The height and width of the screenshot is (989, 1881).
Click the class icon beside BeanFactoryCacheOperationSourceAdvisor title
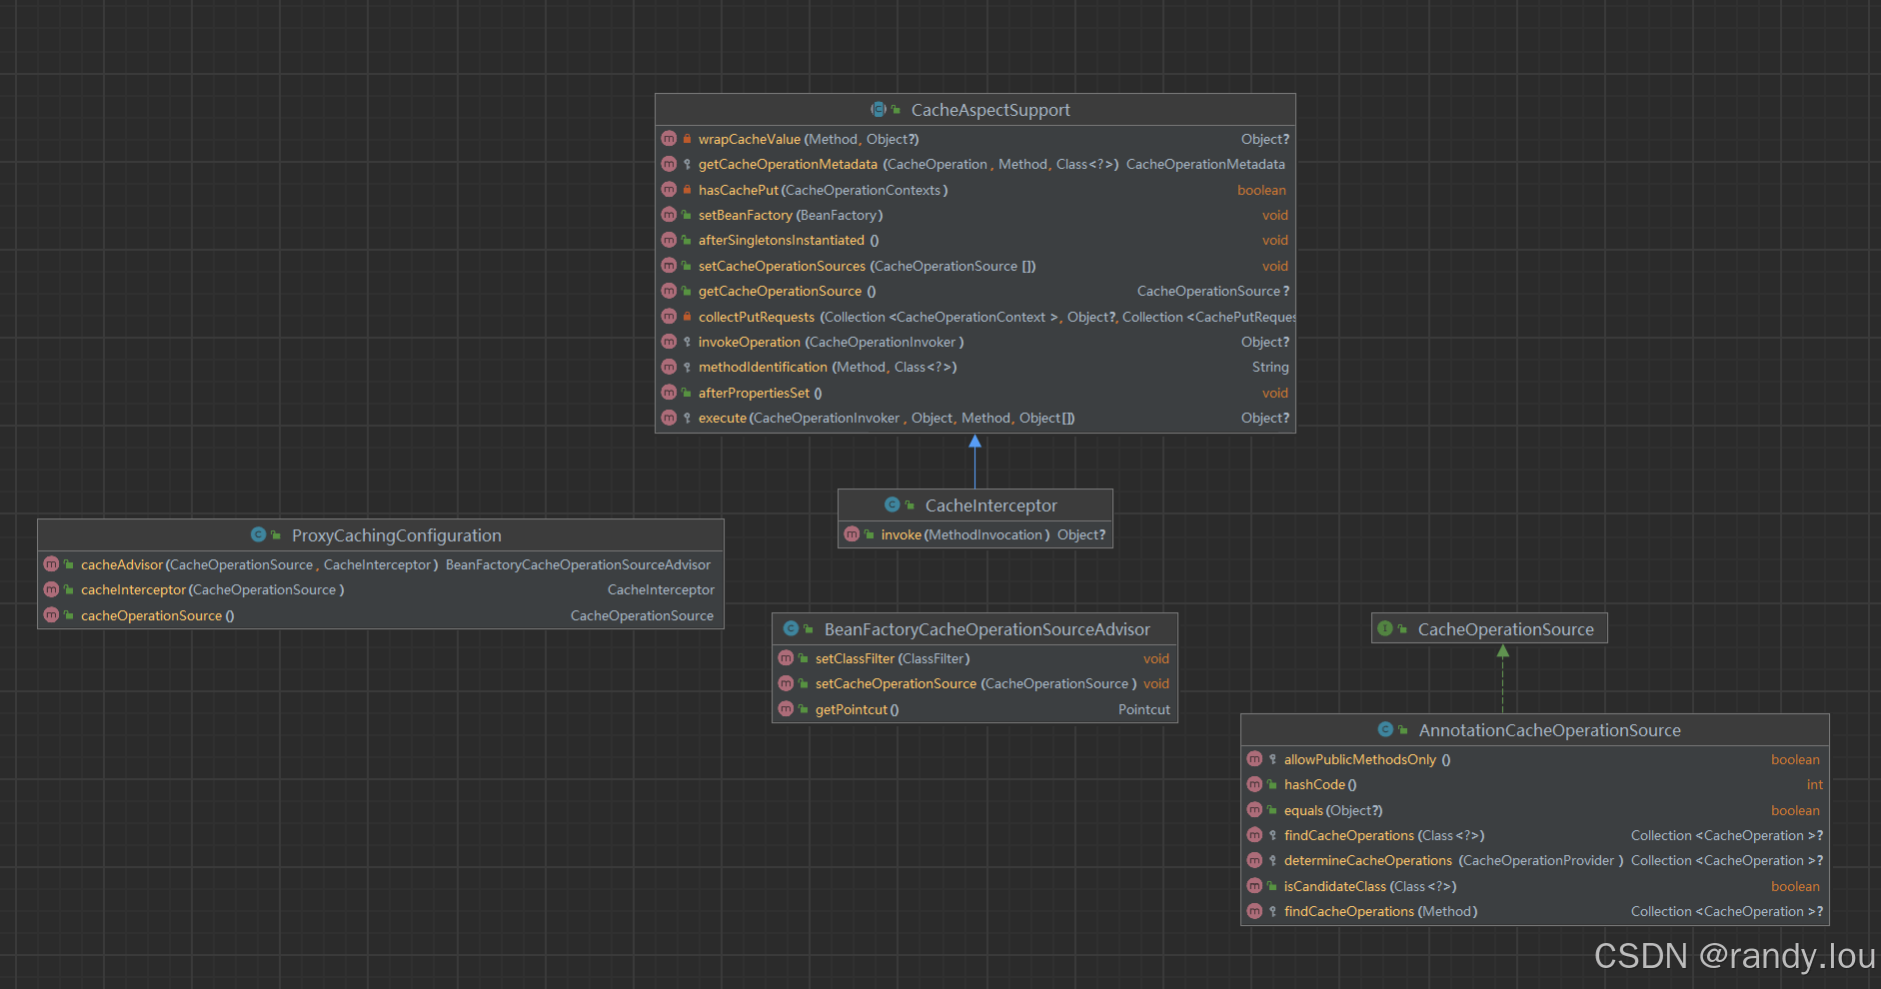[791, 629]
